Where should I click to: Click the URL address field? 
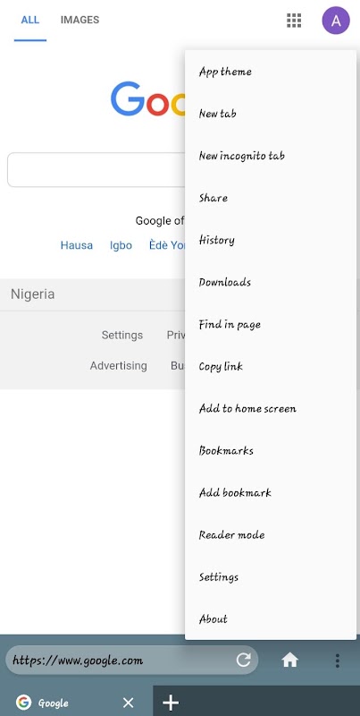[121, 660]
